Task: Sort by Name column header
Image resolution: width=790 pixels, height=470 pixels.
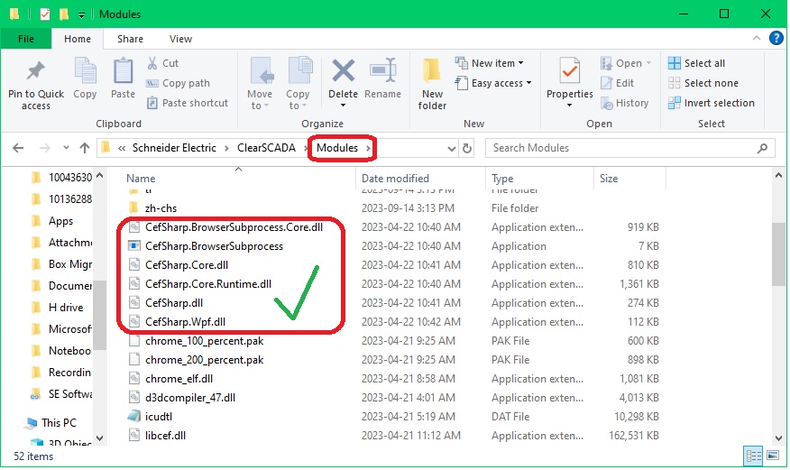Action: point(141,179)
